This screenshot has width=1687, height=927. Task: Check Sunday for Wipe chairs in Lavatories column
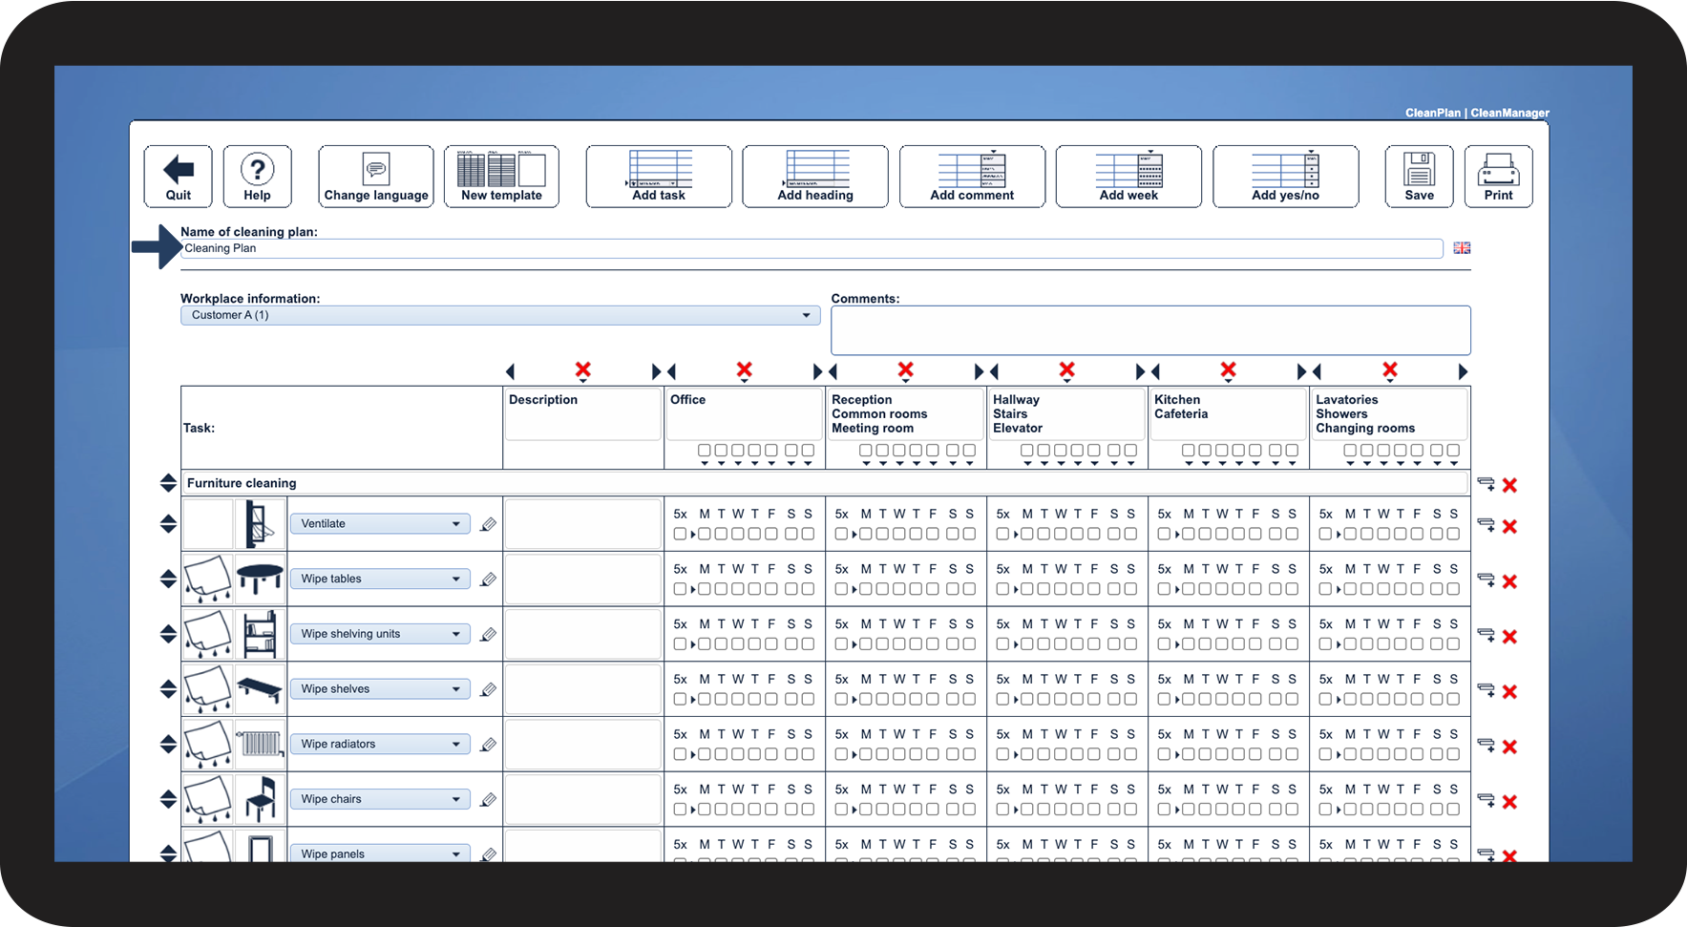tap(1453, 810)
